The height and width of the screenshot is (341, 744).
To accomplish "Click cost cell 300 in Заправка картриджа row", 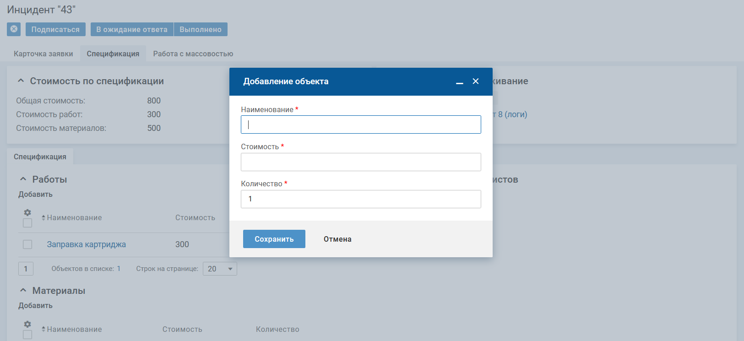I will point(182,244).
